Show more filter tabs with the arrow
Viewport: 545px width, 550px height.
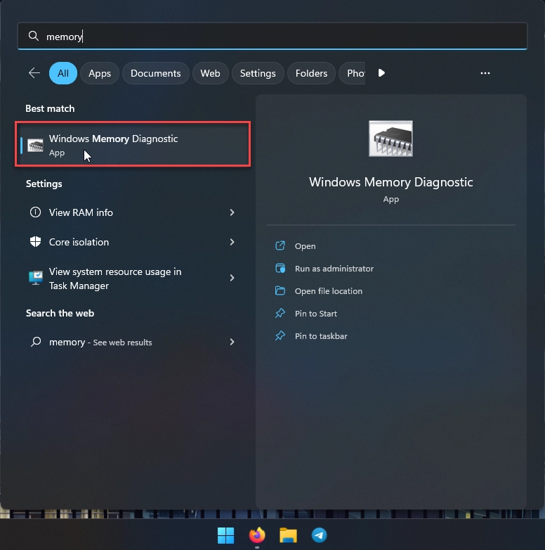tap(381, 73)
